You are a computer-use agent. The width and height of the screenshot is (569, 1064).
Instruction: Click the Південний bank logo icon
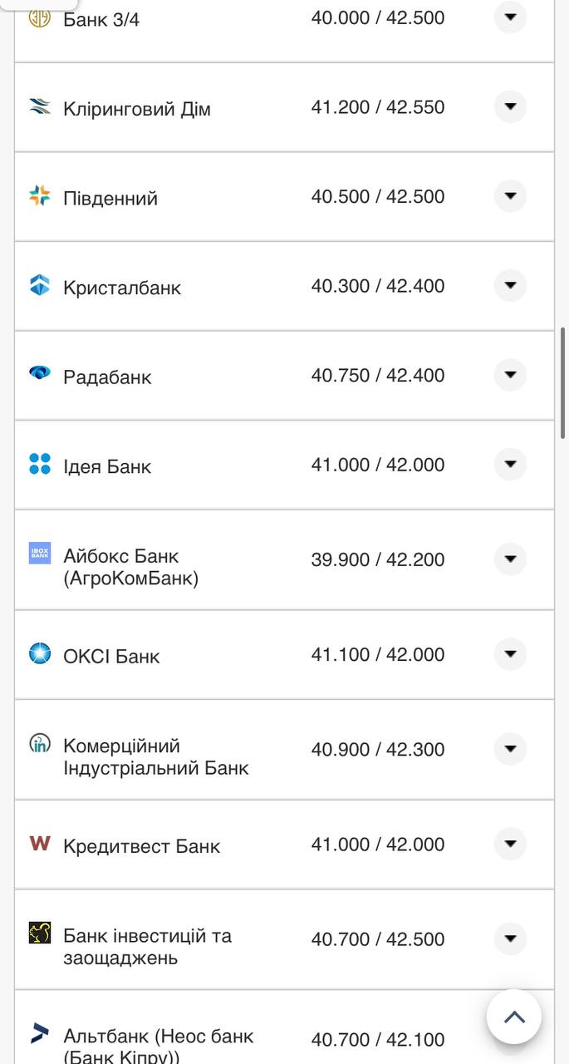coord(40,196)
